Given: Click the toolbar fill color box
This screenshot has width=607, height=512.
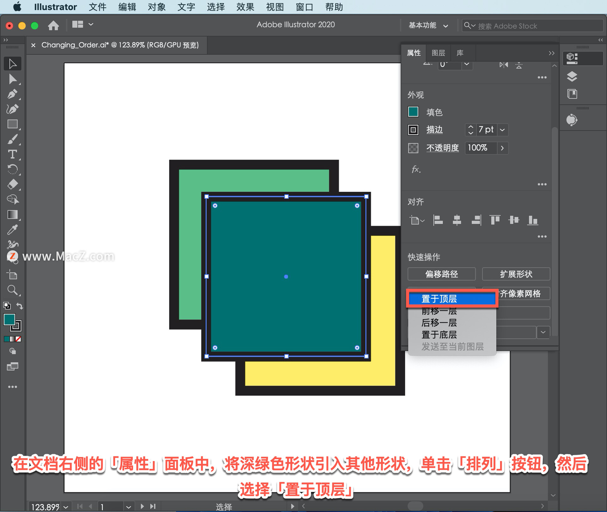Looking at the screenshot, I should coord(9,320).
